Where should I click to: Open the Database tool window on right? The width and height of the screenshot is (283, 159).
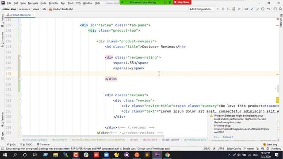tap(281, 21)
